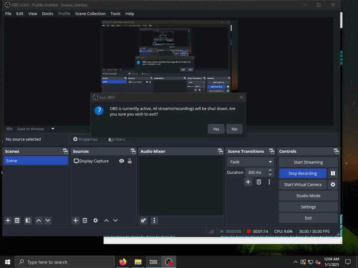
Task: Open the View menu
Action: coord(33,14)
